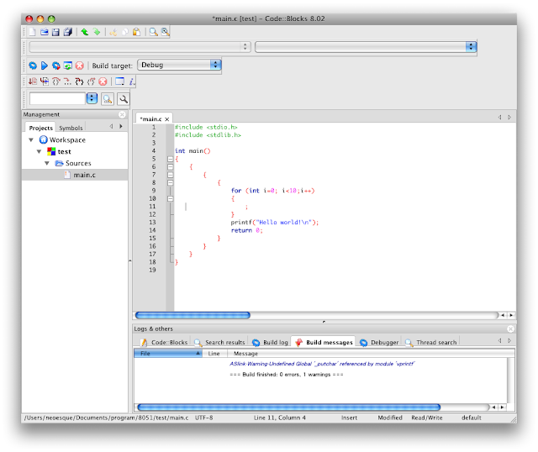Stop the debugger with red X icon
538x452 pixels.
103,81
